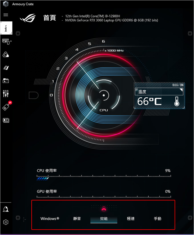Screen dimensions: 194x235
Task: Open the Scenario Profiles sliders icon
Action: pos(6,94)
